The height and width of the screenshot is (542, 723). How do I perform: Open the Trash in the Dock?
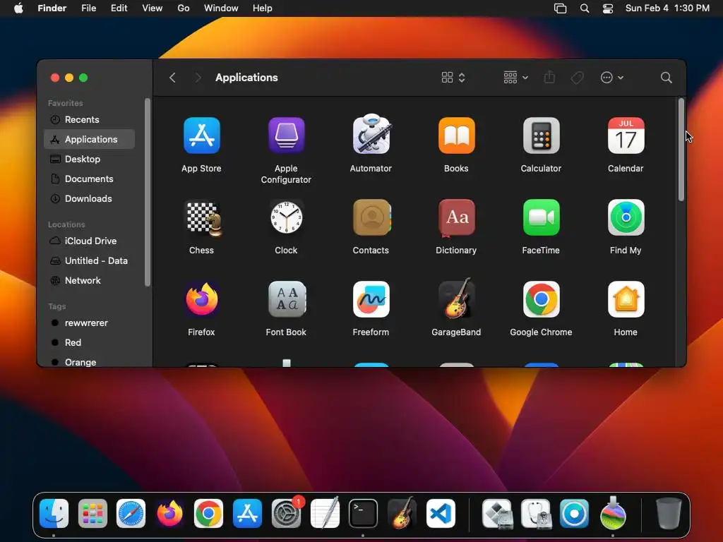(x=668, y=513)
